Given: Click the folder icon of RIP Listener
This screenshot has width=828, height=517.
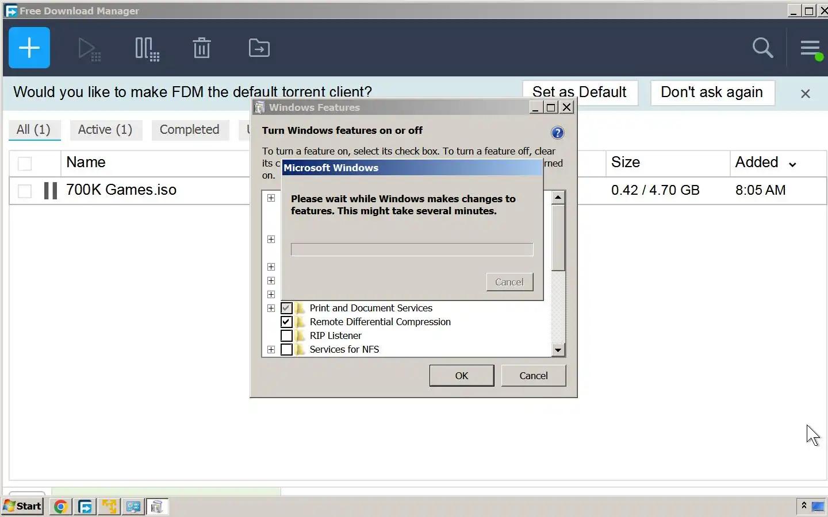Looking at the screenshot, I should [x=301, y=336].
